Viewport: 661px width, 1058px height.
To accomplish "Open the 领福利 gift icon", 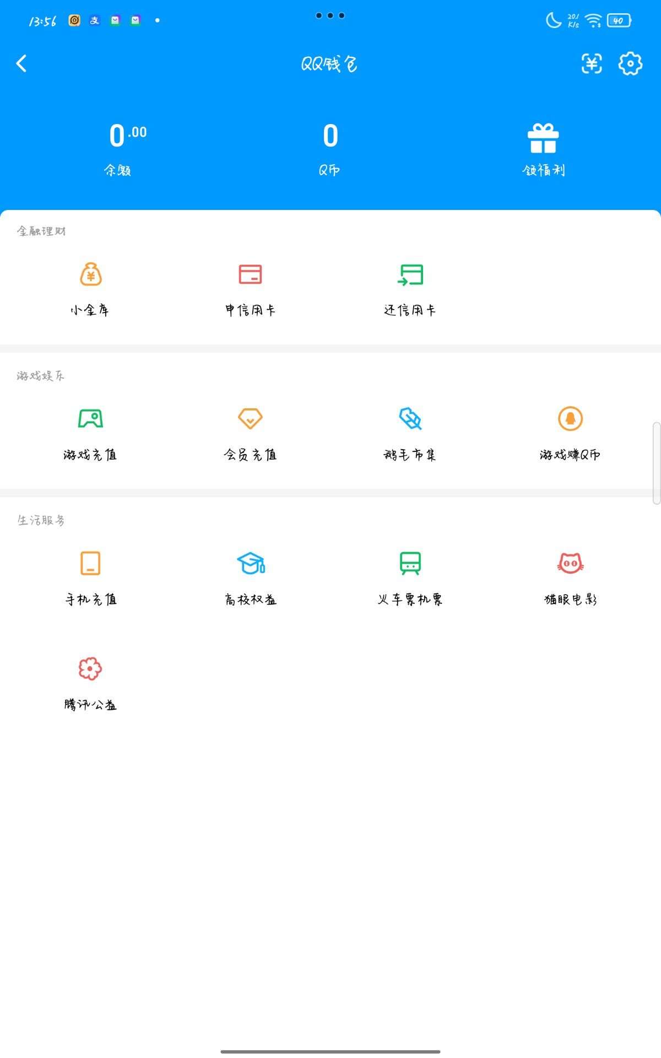I will click(543, 138).
